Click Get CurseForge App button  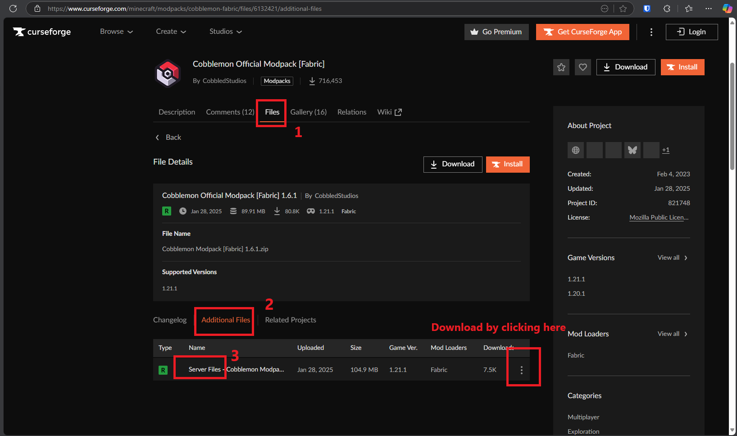coord(582,32)
